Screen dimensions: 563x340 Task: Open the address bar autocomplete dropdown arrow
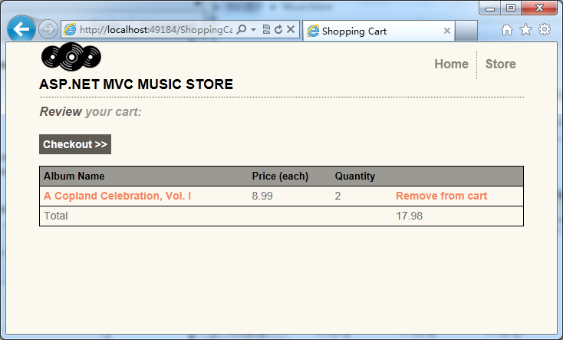[x=253, y=29]
